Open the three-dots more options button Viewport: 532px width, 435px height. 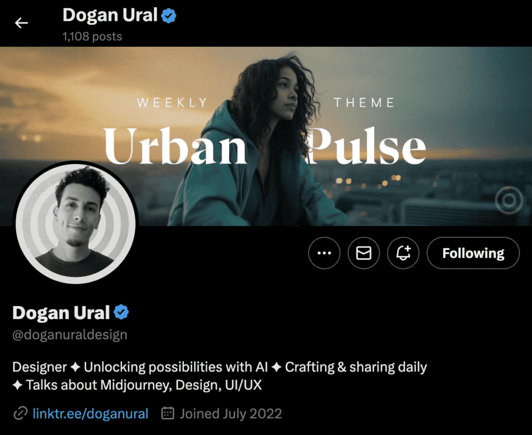tap(324, 253)
